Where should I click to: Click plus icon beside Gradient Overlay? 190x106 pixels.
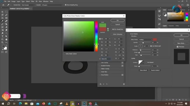(122, 66)
